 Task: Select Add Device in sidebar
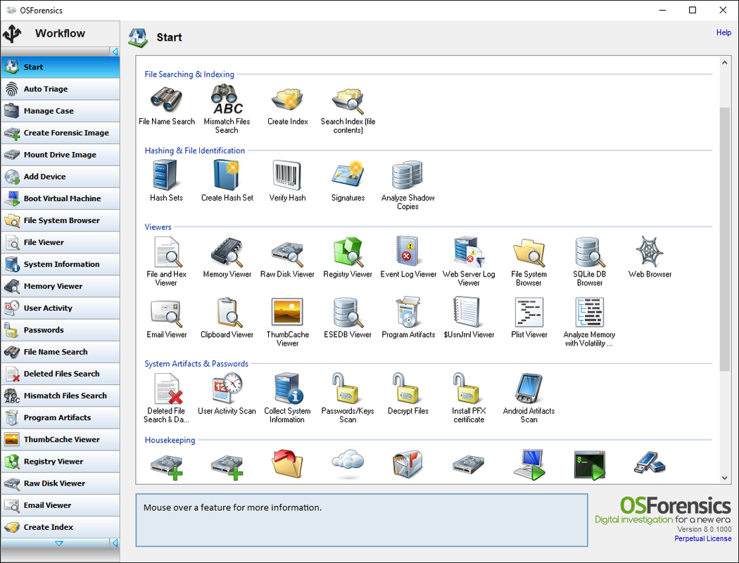tap(61, 177)
